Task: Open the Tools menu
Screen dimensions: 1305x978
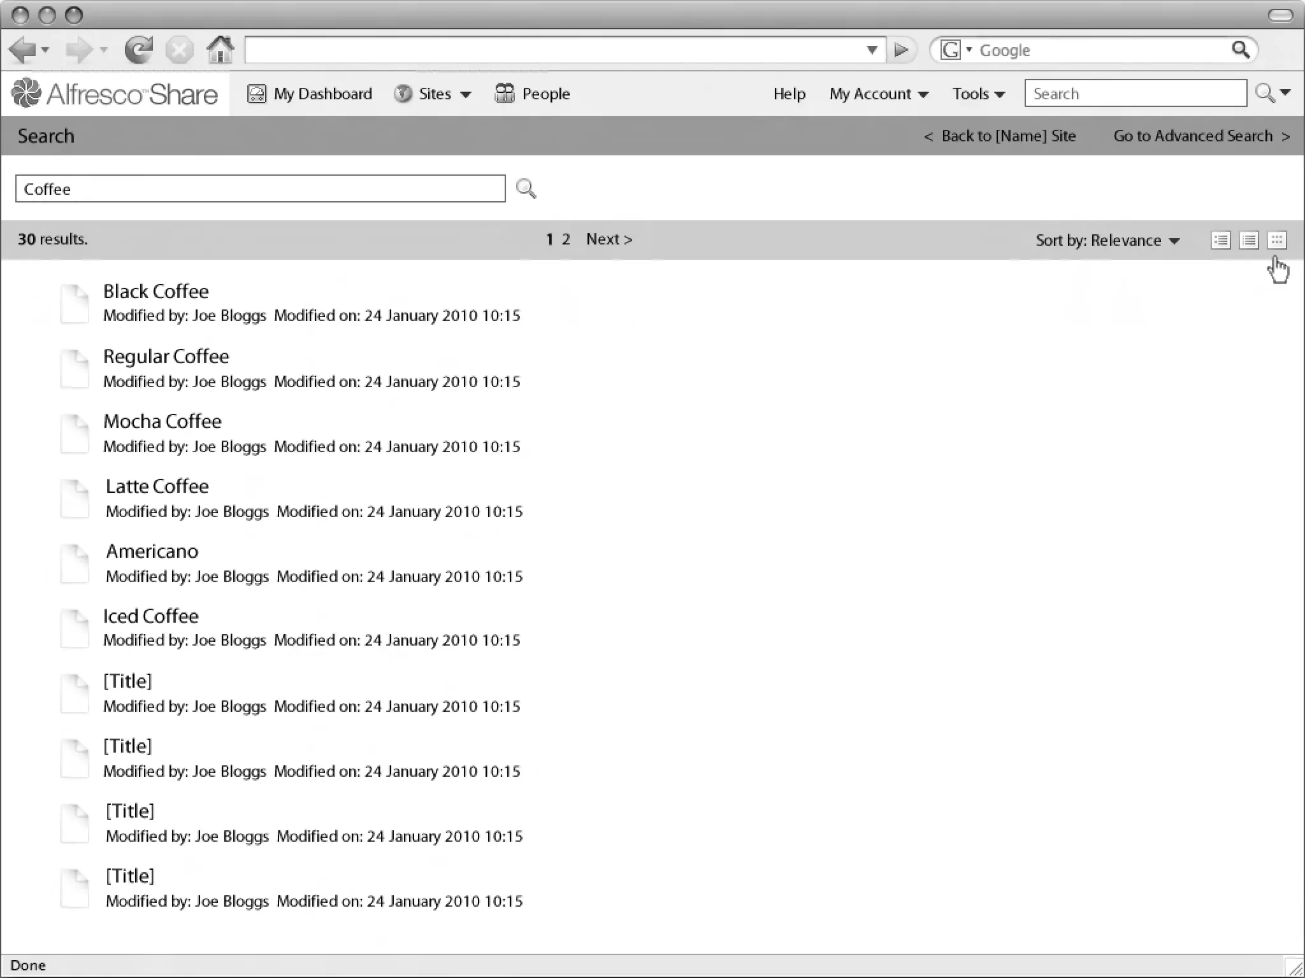Action: click(x=978, y=94)
